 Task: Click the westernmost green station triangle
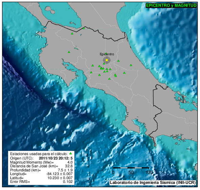69,52
